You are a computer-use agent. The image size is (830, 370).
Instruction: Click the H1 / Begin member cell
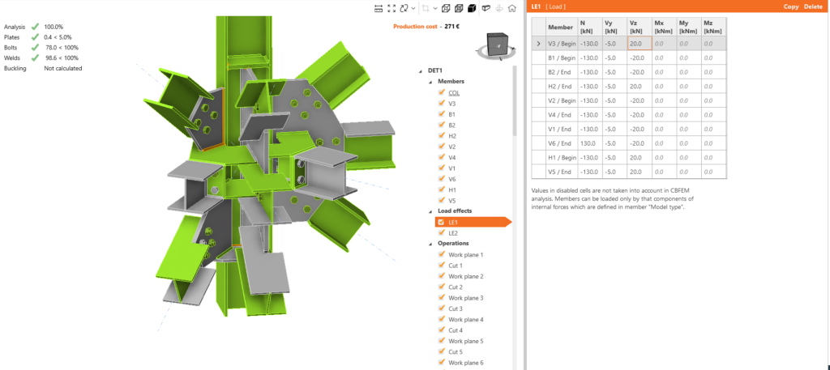pos(562,158)
